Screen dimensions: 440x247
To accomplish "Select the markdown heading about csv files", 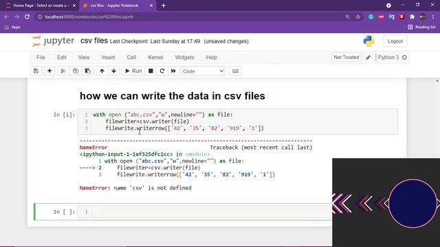I will 173,96.
